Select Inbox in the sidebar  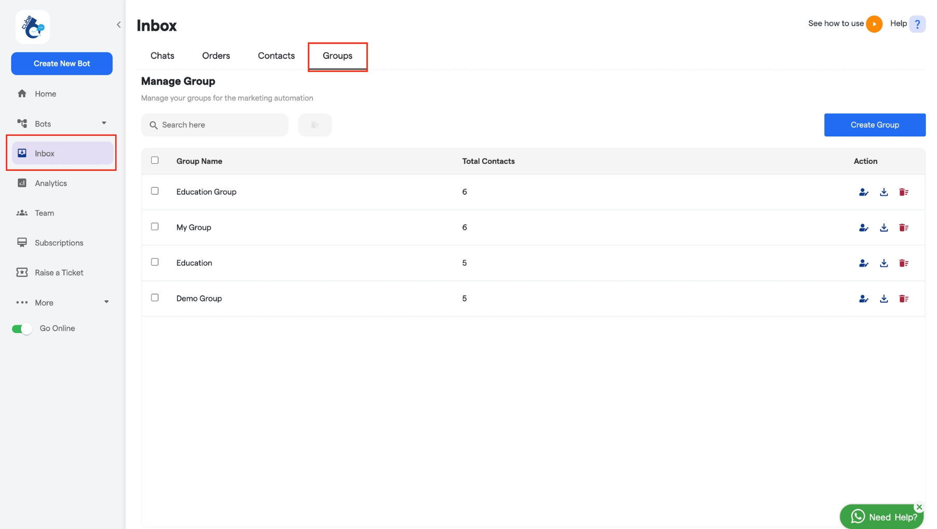pos(62,153)
